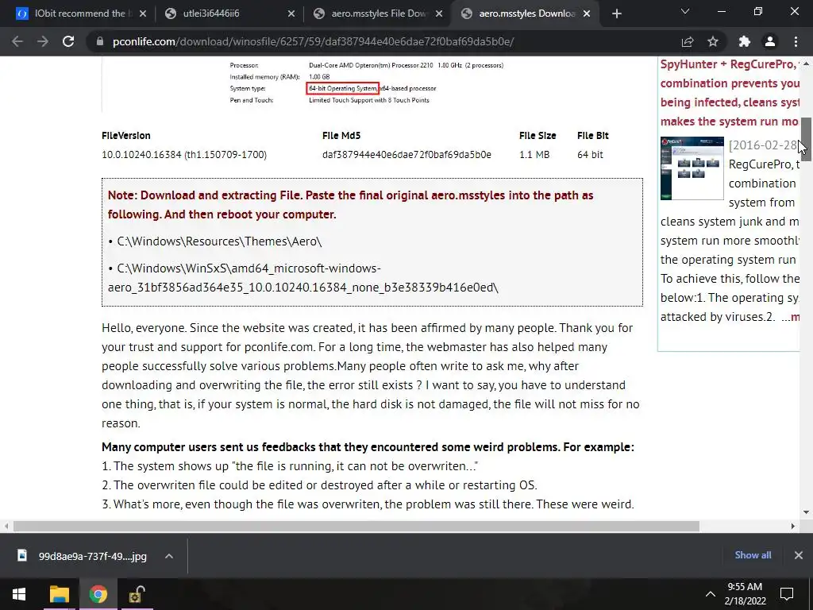Open Chrome's three-dot menu
This screenshot has width=813, height=610.
click(796, 41)
